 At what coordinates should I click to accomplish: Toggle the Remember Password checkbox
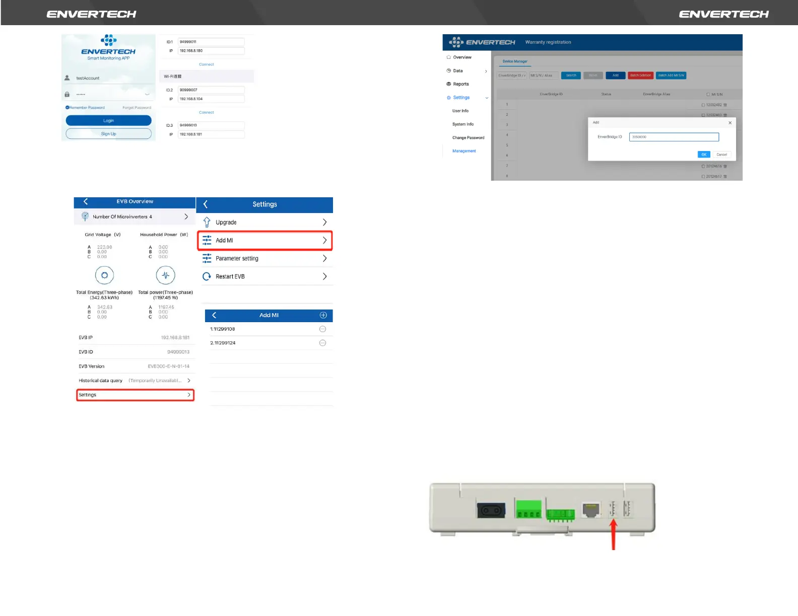coord(68,108)
